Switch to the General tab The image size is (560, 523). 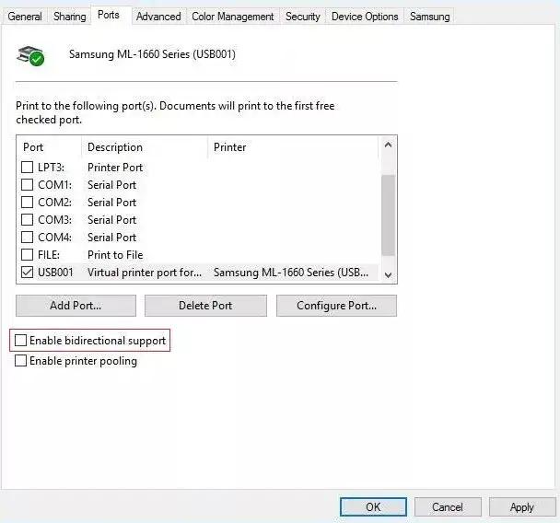coord(25,17)
